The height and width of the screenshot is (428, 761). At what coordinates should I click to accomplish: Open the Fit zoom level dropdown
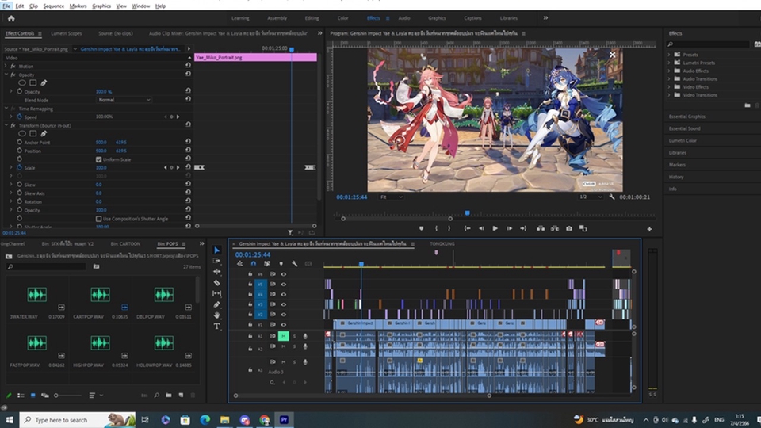coord(391,197)
